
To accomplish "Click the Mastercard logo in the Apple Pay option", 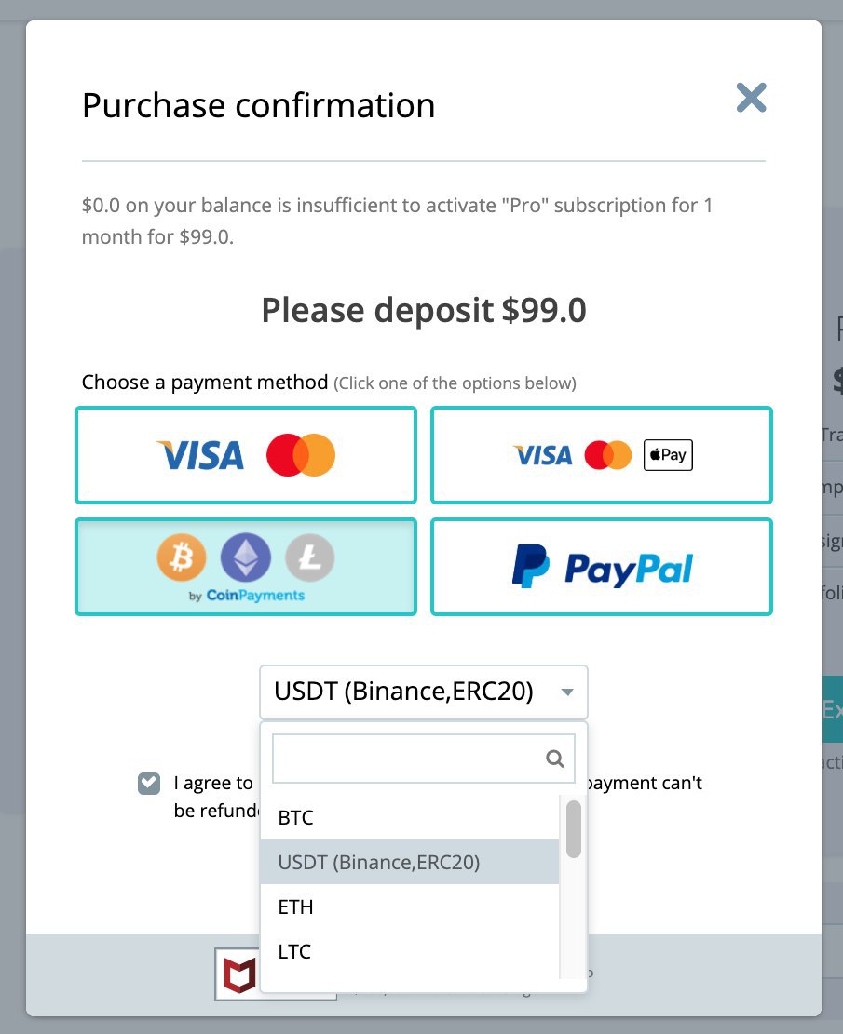I will pos(607,455).
